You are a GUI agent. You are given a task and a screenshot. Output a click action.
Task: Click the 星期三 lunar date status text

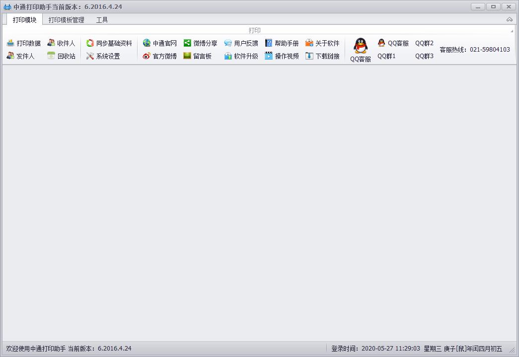click(463, 349)
